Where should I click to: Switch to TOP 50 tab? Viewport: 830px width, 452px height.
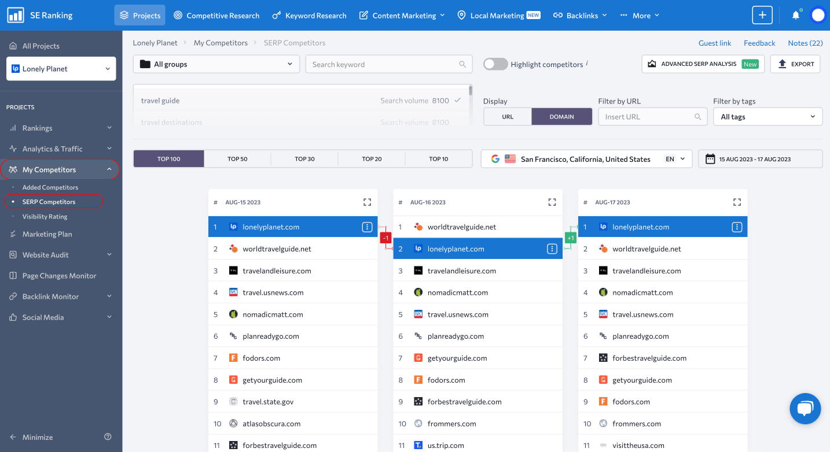tap(237, 159)
